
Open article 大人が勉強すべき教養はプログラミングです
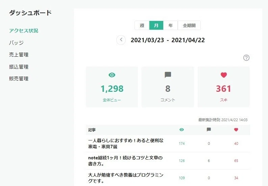coord(126,178)
